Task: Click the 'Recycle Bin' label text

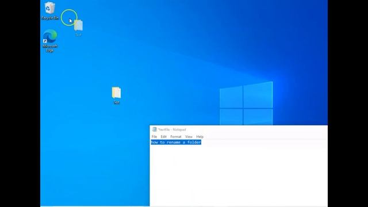Action: pos(50,18)
